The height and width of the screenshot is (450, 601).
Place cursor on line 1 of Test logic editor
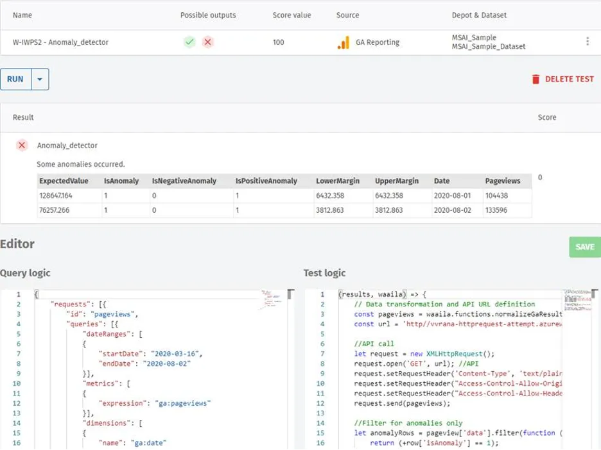tap(449, 294)
